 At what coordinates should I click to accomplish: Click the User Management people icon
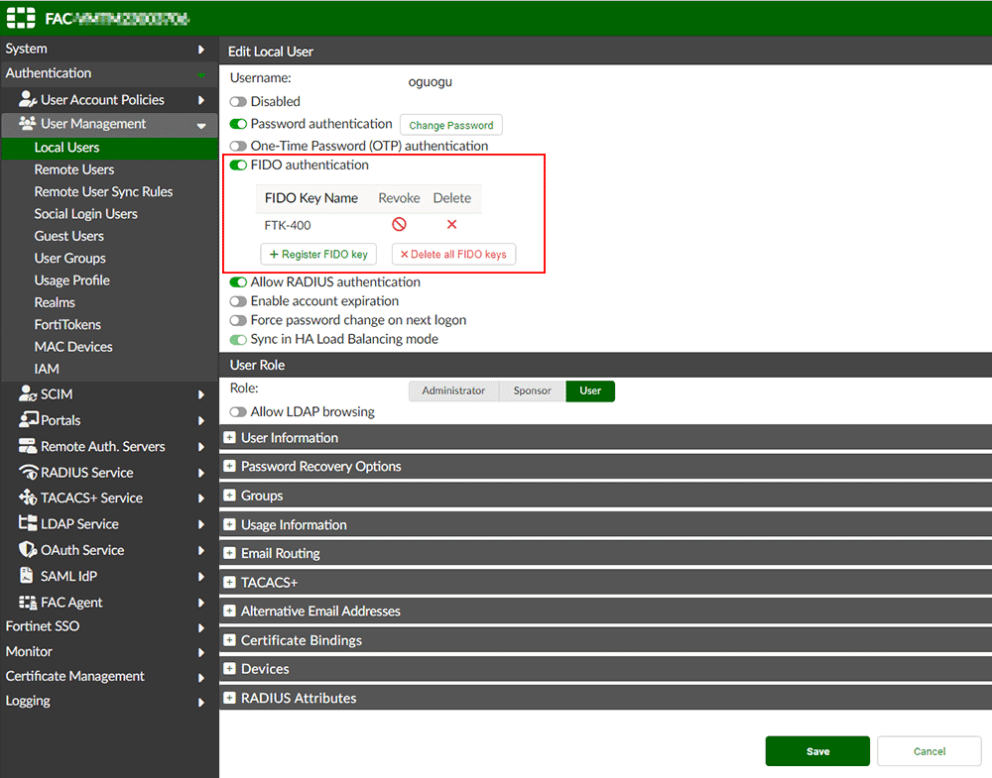27,123
